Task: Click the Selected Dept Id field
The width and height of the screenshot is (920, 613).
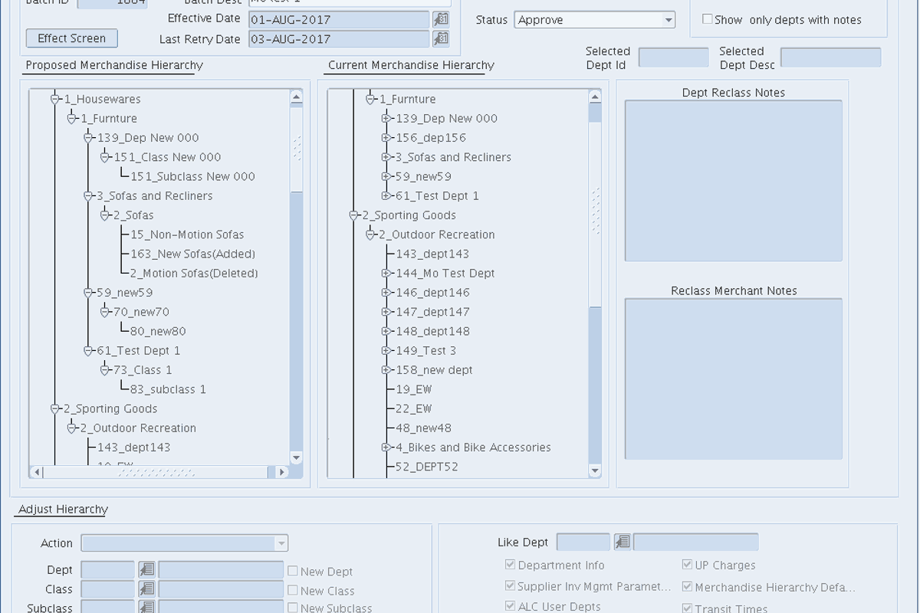Action: (x=674, y=57)
